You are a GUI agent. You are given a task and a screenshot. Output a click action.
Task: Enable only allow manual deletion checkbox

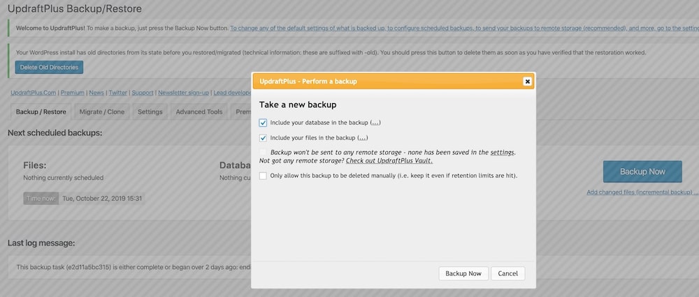coord(263,176)
